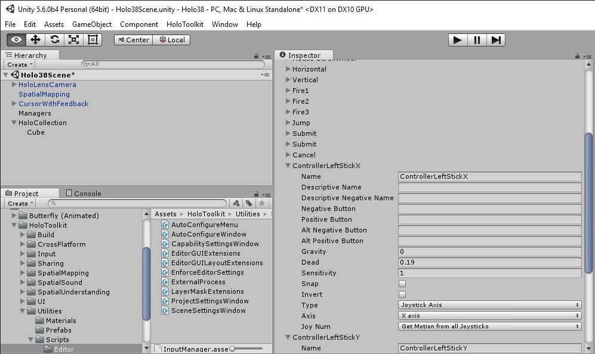Open the Type dropdown (Joystick Axis)
Screen dimensions: 595x354
click(489, 305)
